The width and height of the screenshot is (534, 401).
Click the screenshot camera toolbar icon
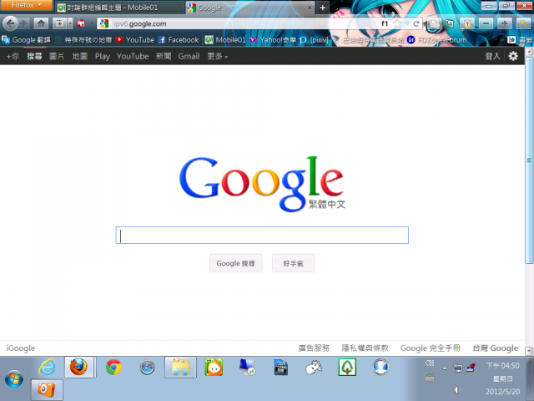[x=59, y=23]
